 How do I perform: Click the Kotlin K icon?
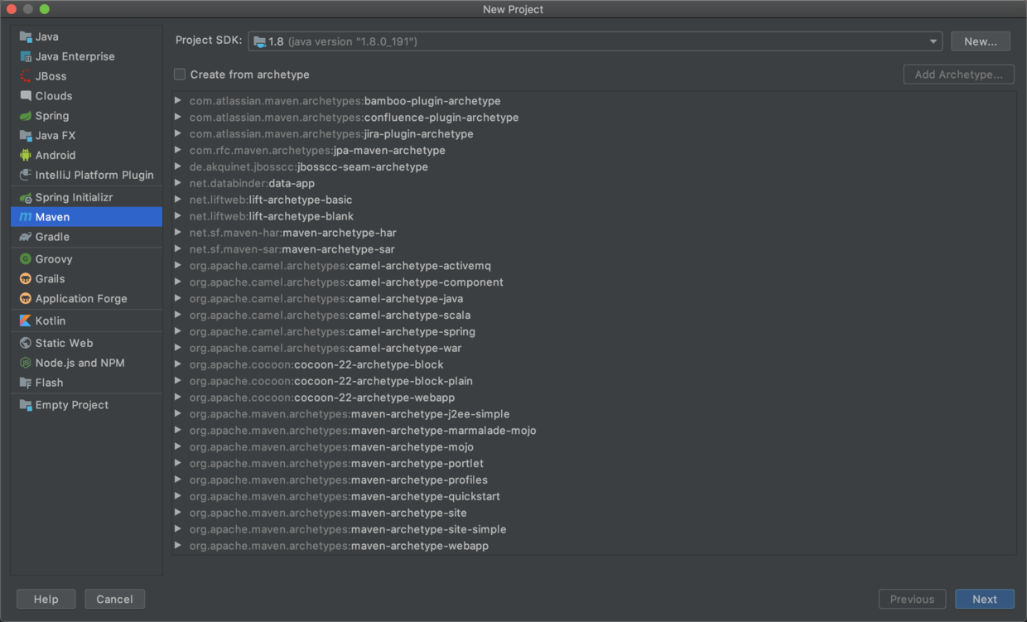pyautogui.click(x=26, y=321)
